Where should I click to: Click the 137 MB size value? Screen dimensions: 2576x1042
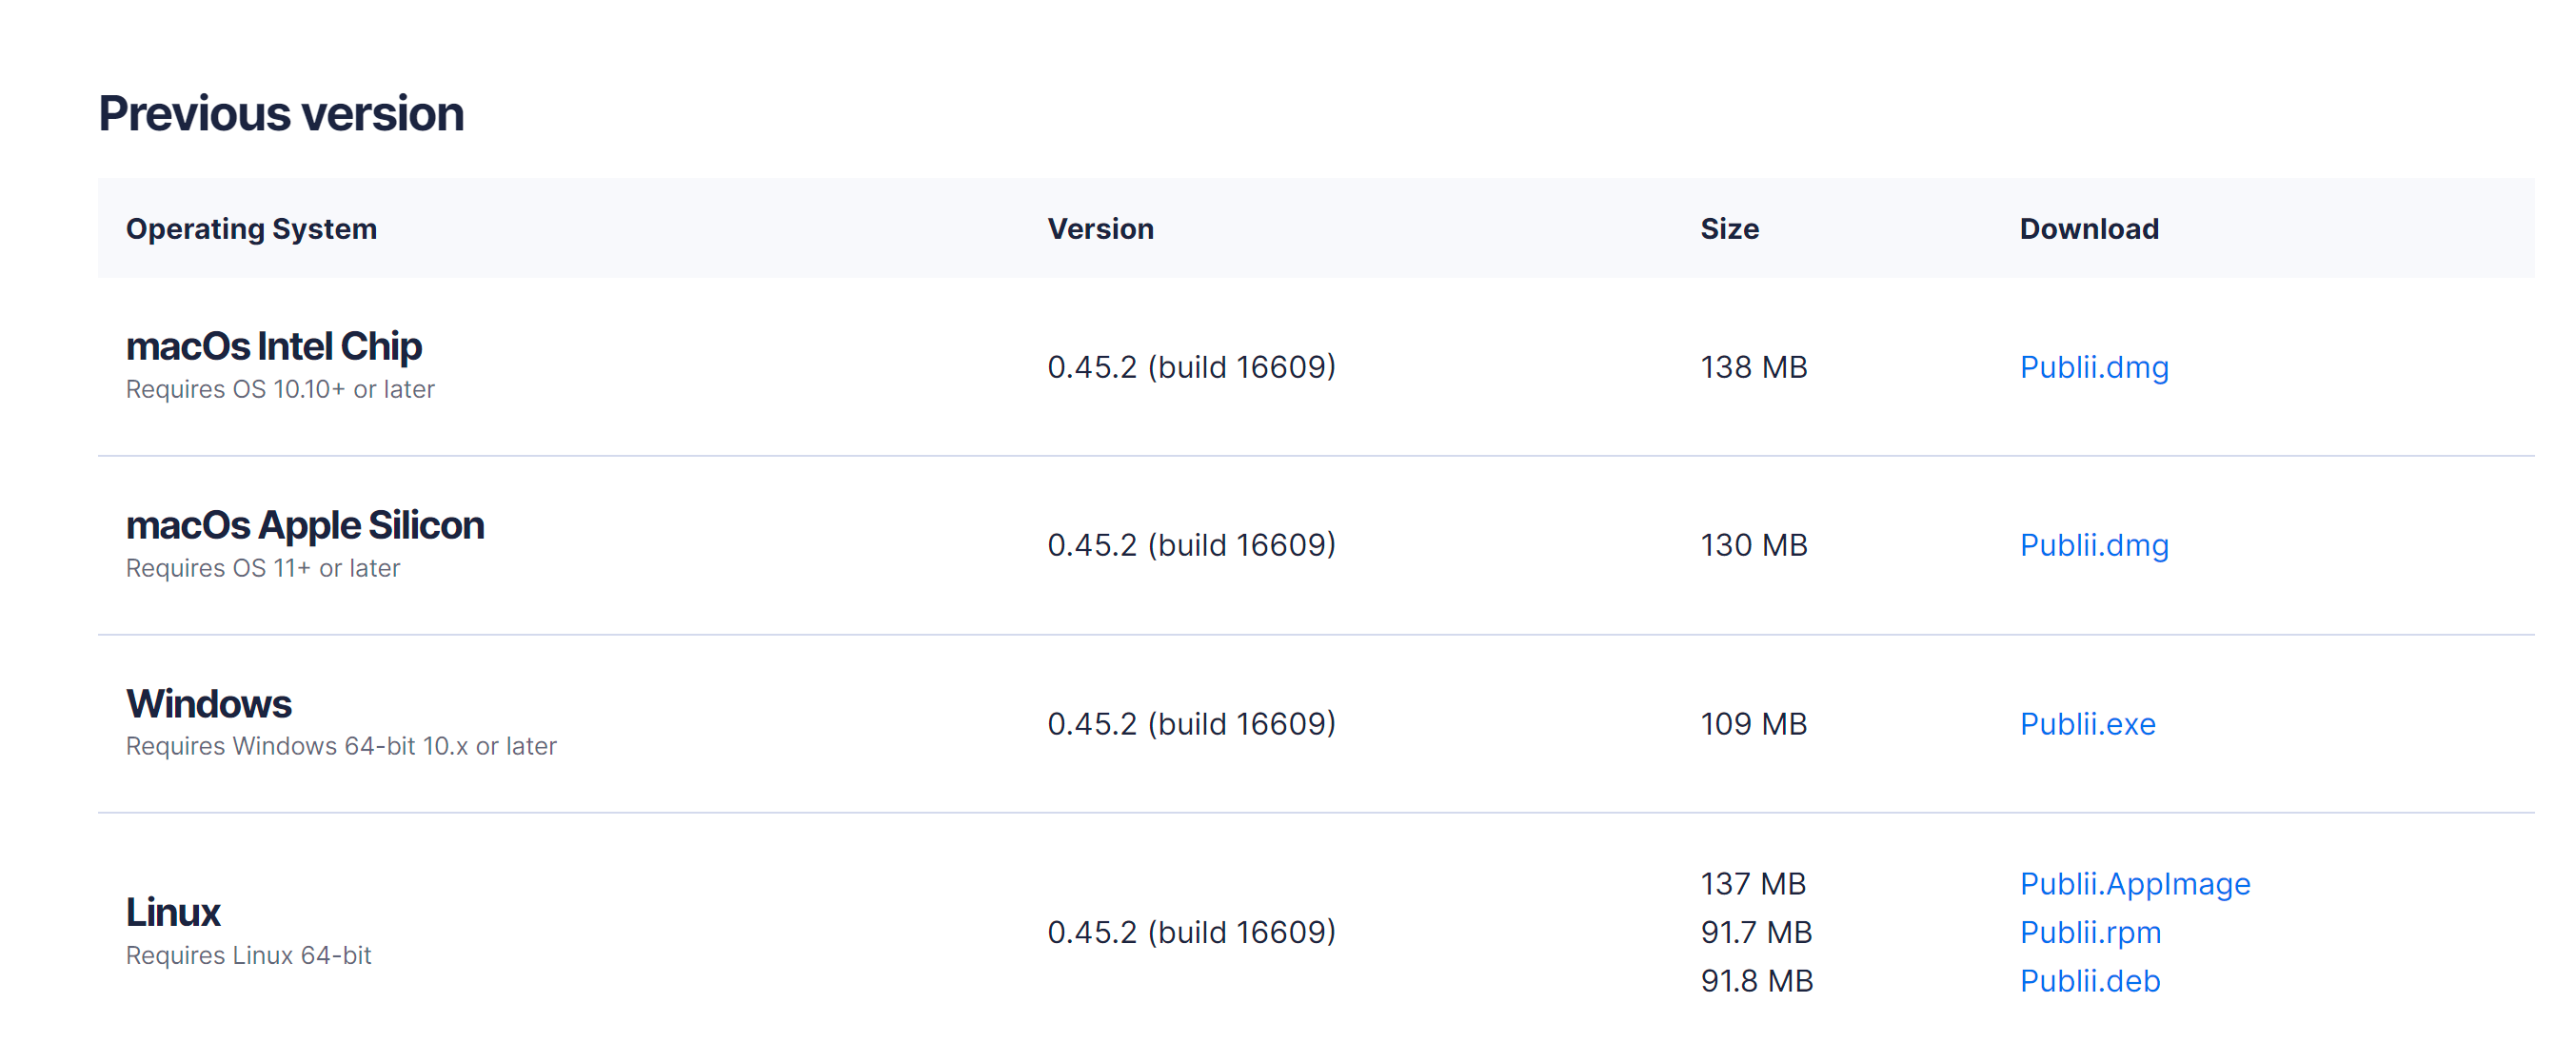(1752, 884)
